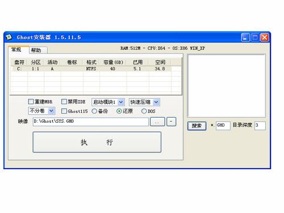Select the C: partition row
Image resolution: width=284 pixels, height=213 pixels.
coord(91,69)
